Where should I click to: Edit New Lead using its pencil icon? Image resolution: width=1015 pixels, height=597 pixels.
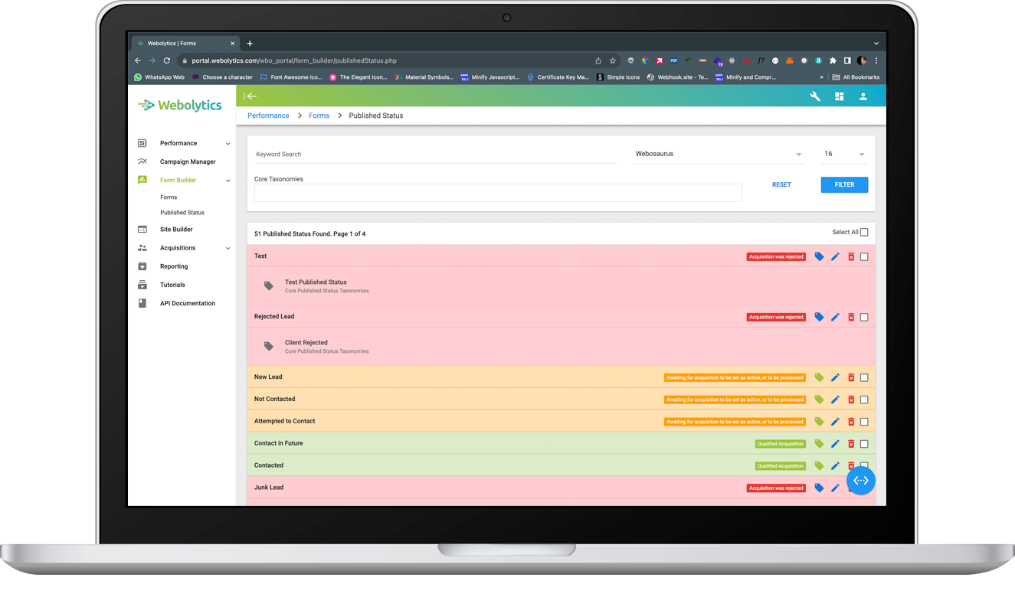[835, 377]
